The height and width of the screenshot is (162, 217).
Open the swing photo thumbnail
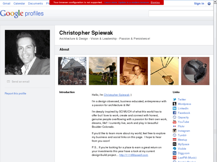pos(164,71)
